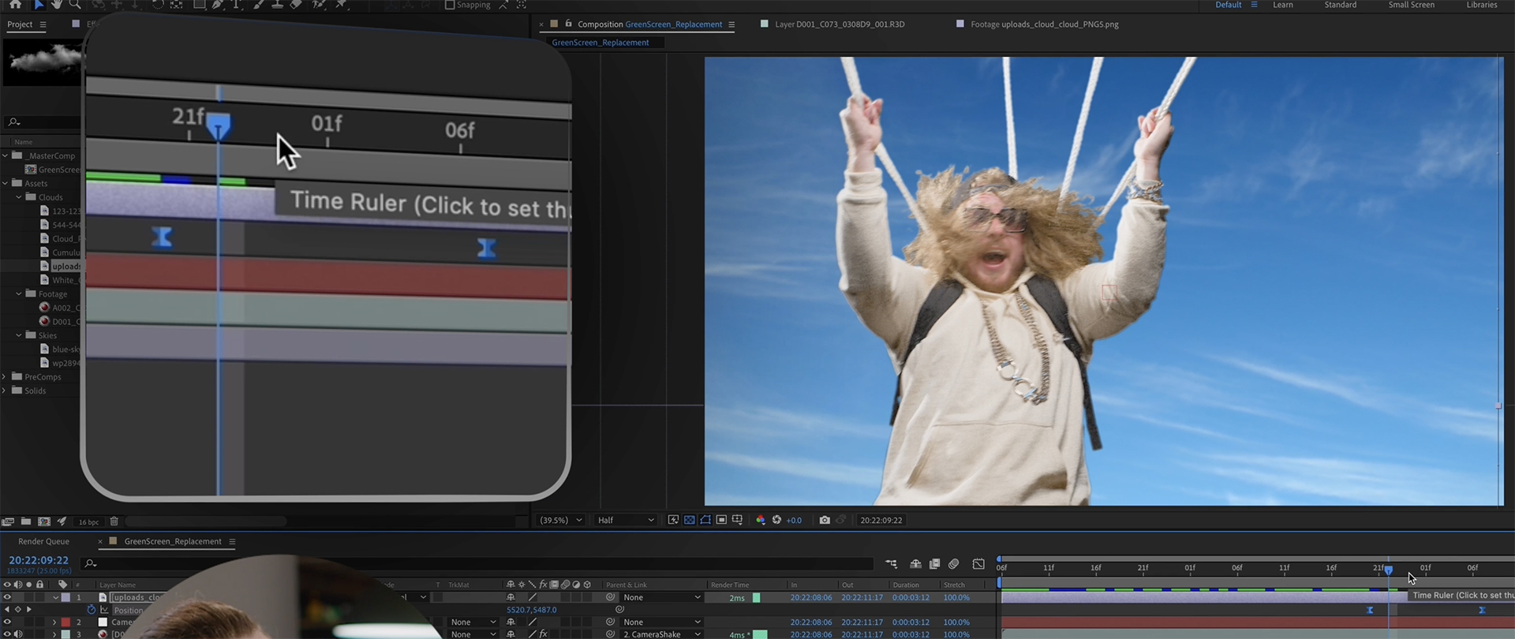This screenshot has width=1515, height=639.
Task: Switch to the Render Queue tab
Action: [x=43, y=541]
